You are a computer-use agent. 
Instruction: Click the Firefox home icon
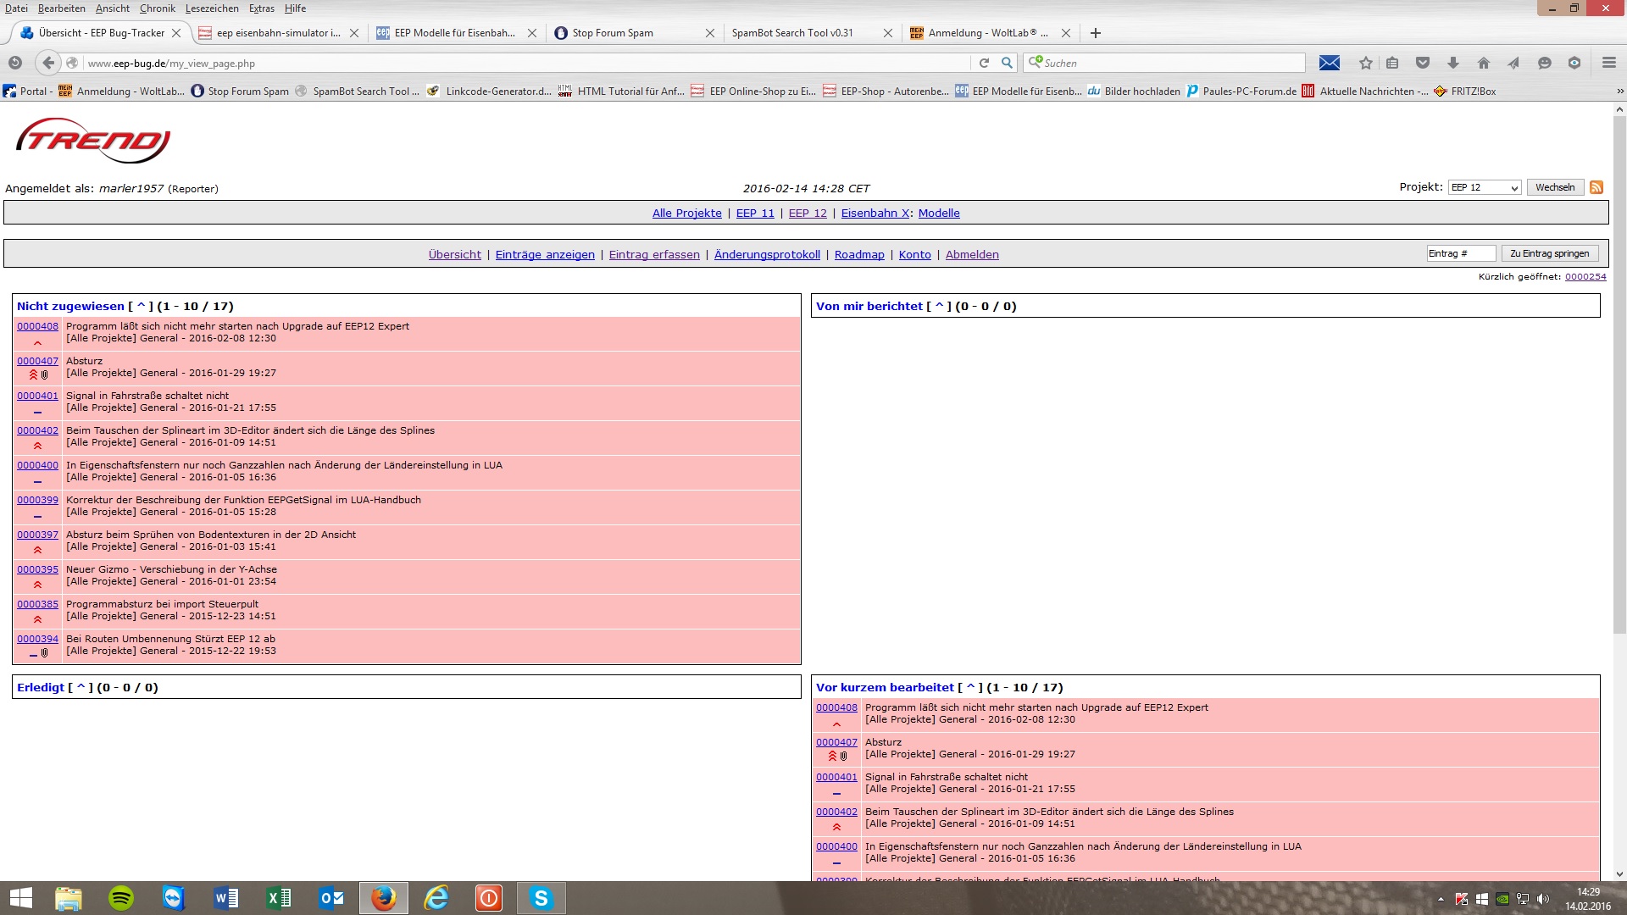click(x=1483, y=63)
